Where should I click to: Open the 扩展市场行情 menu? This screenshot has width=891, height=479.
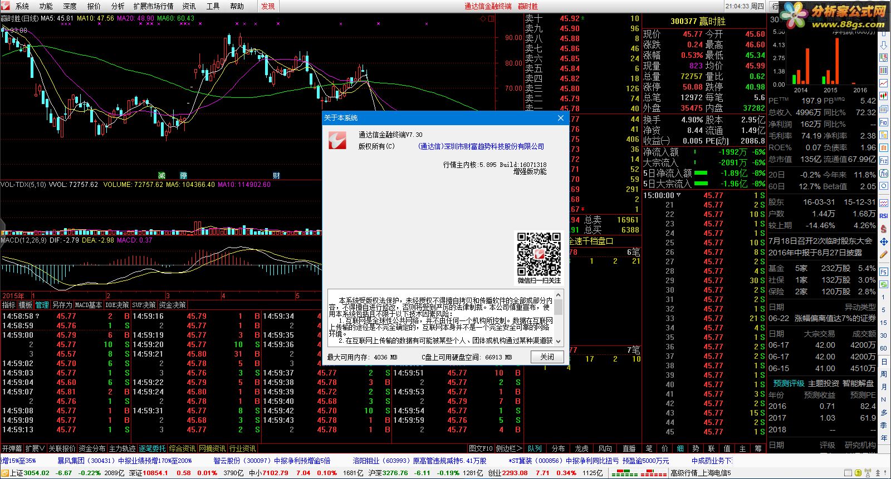coord(154,6)
